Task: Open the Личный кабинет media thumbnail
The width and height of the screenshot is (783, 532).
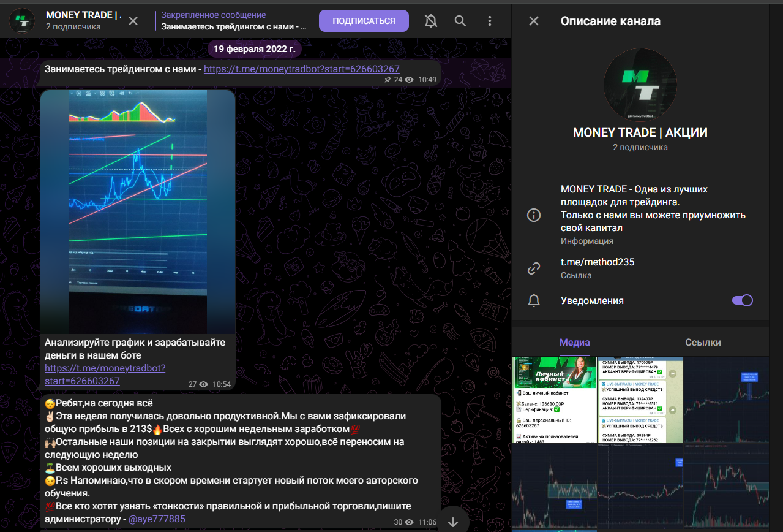Action: click(554, 400)
